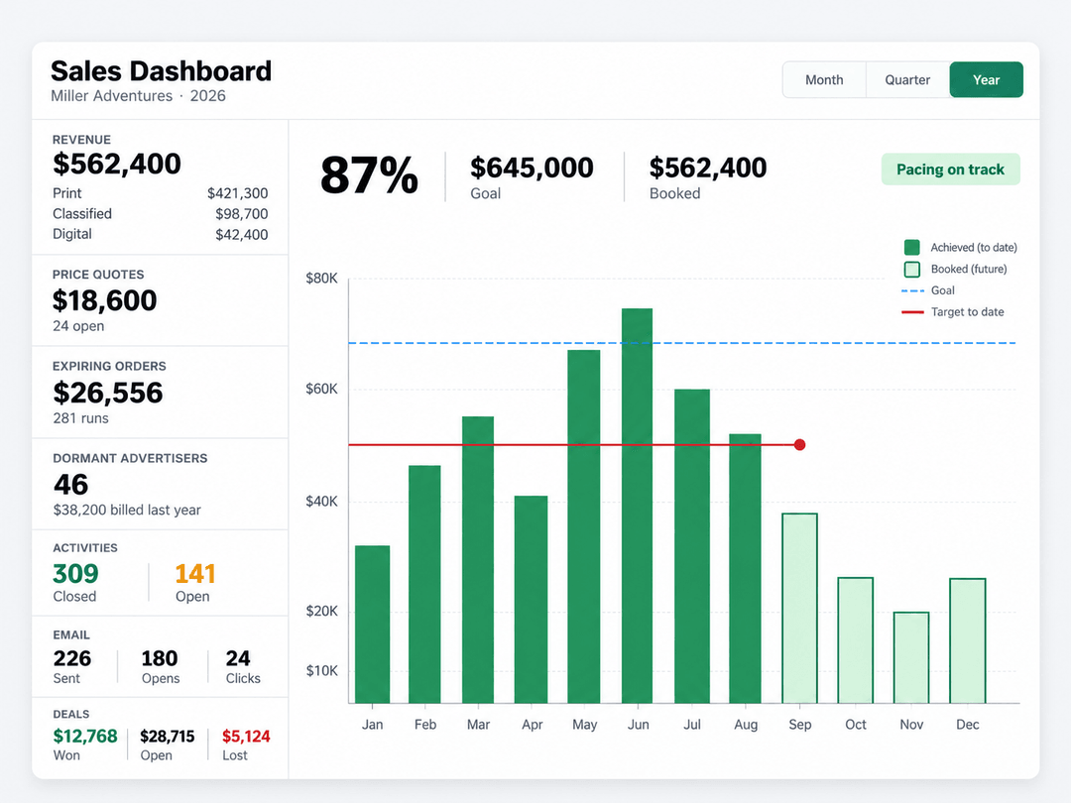The height and width of the screenshot is (803, 1071).
Task: Click the October booked bar
Action: (x=855, y=640)
